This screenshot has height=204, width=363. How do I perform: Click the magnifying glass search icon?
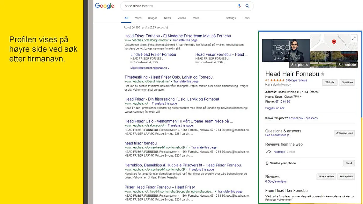(247, 6)
